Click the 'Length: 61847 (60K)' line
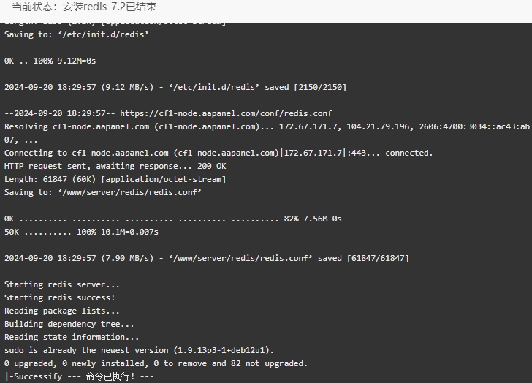Viewport: 532px width, 383px height. [x=115, y=179]
